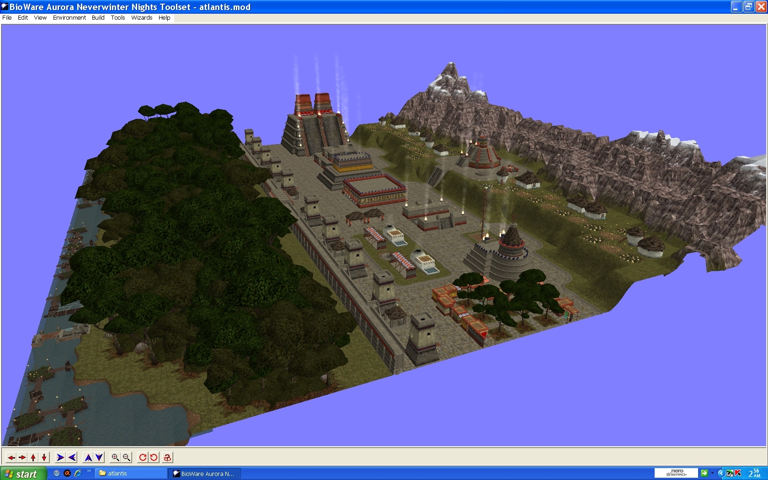Tilt the camera with the blue up arrow

pos(88,457)
